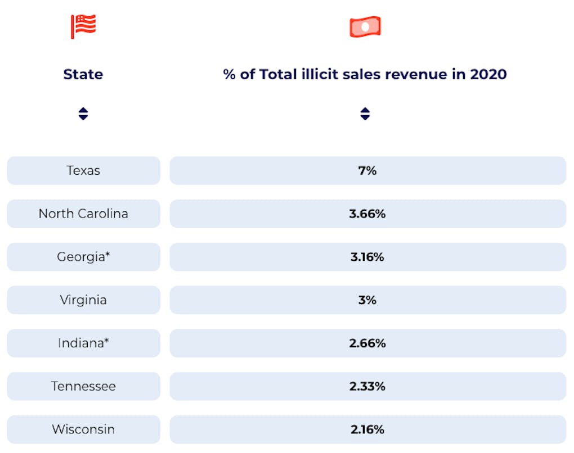The image size is (574, 453).
Task: Click the 7% value for Texas
Action: 367,170
